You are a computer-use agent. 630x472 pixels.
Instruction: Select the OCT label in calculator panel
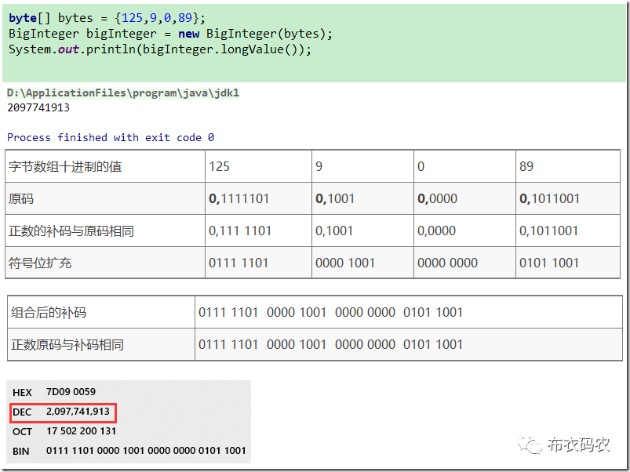point(22,432)
